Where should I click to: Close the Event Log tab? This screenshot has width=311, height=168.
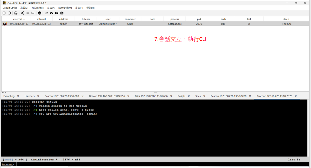tap(18, 96)
